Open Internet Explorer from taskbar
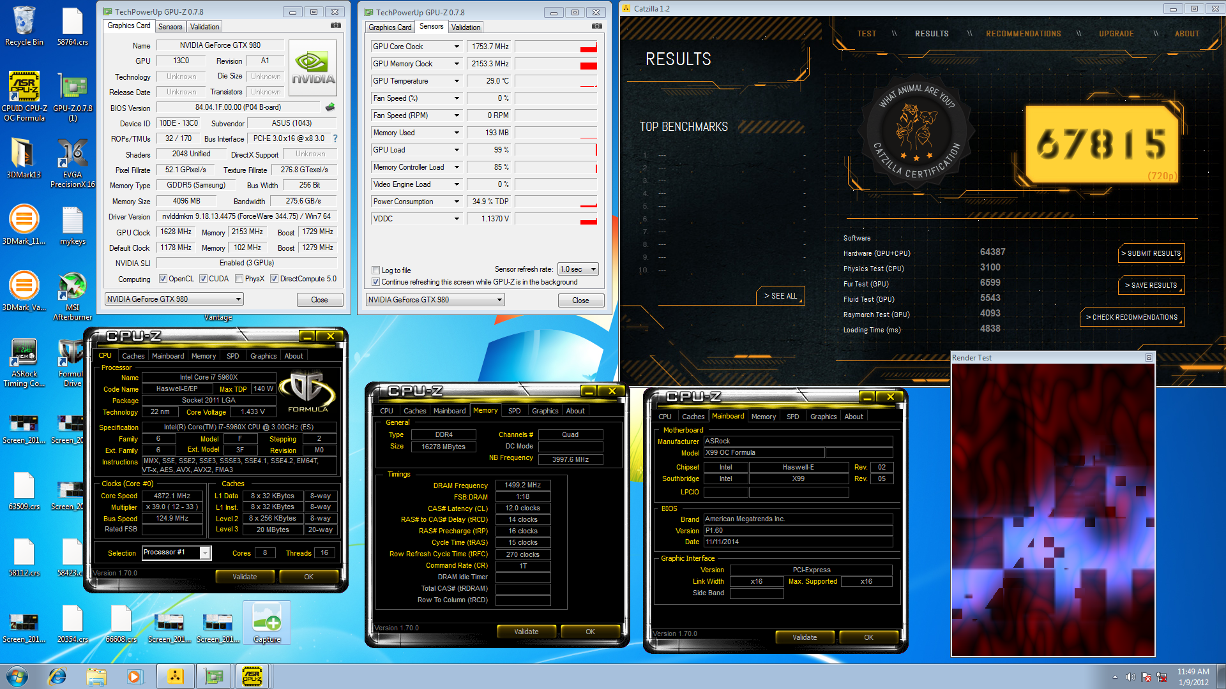 57,676
